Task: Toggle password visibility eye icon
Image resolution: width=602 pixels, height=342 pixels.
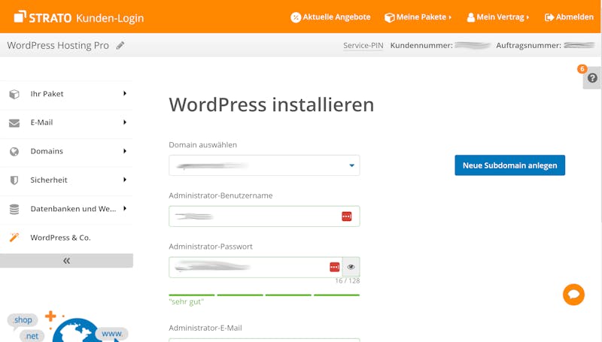Action: (351, 268)
